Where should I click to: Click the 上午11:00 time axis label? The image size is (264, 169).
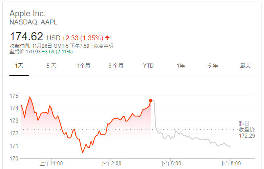click(x=51, y=163)
